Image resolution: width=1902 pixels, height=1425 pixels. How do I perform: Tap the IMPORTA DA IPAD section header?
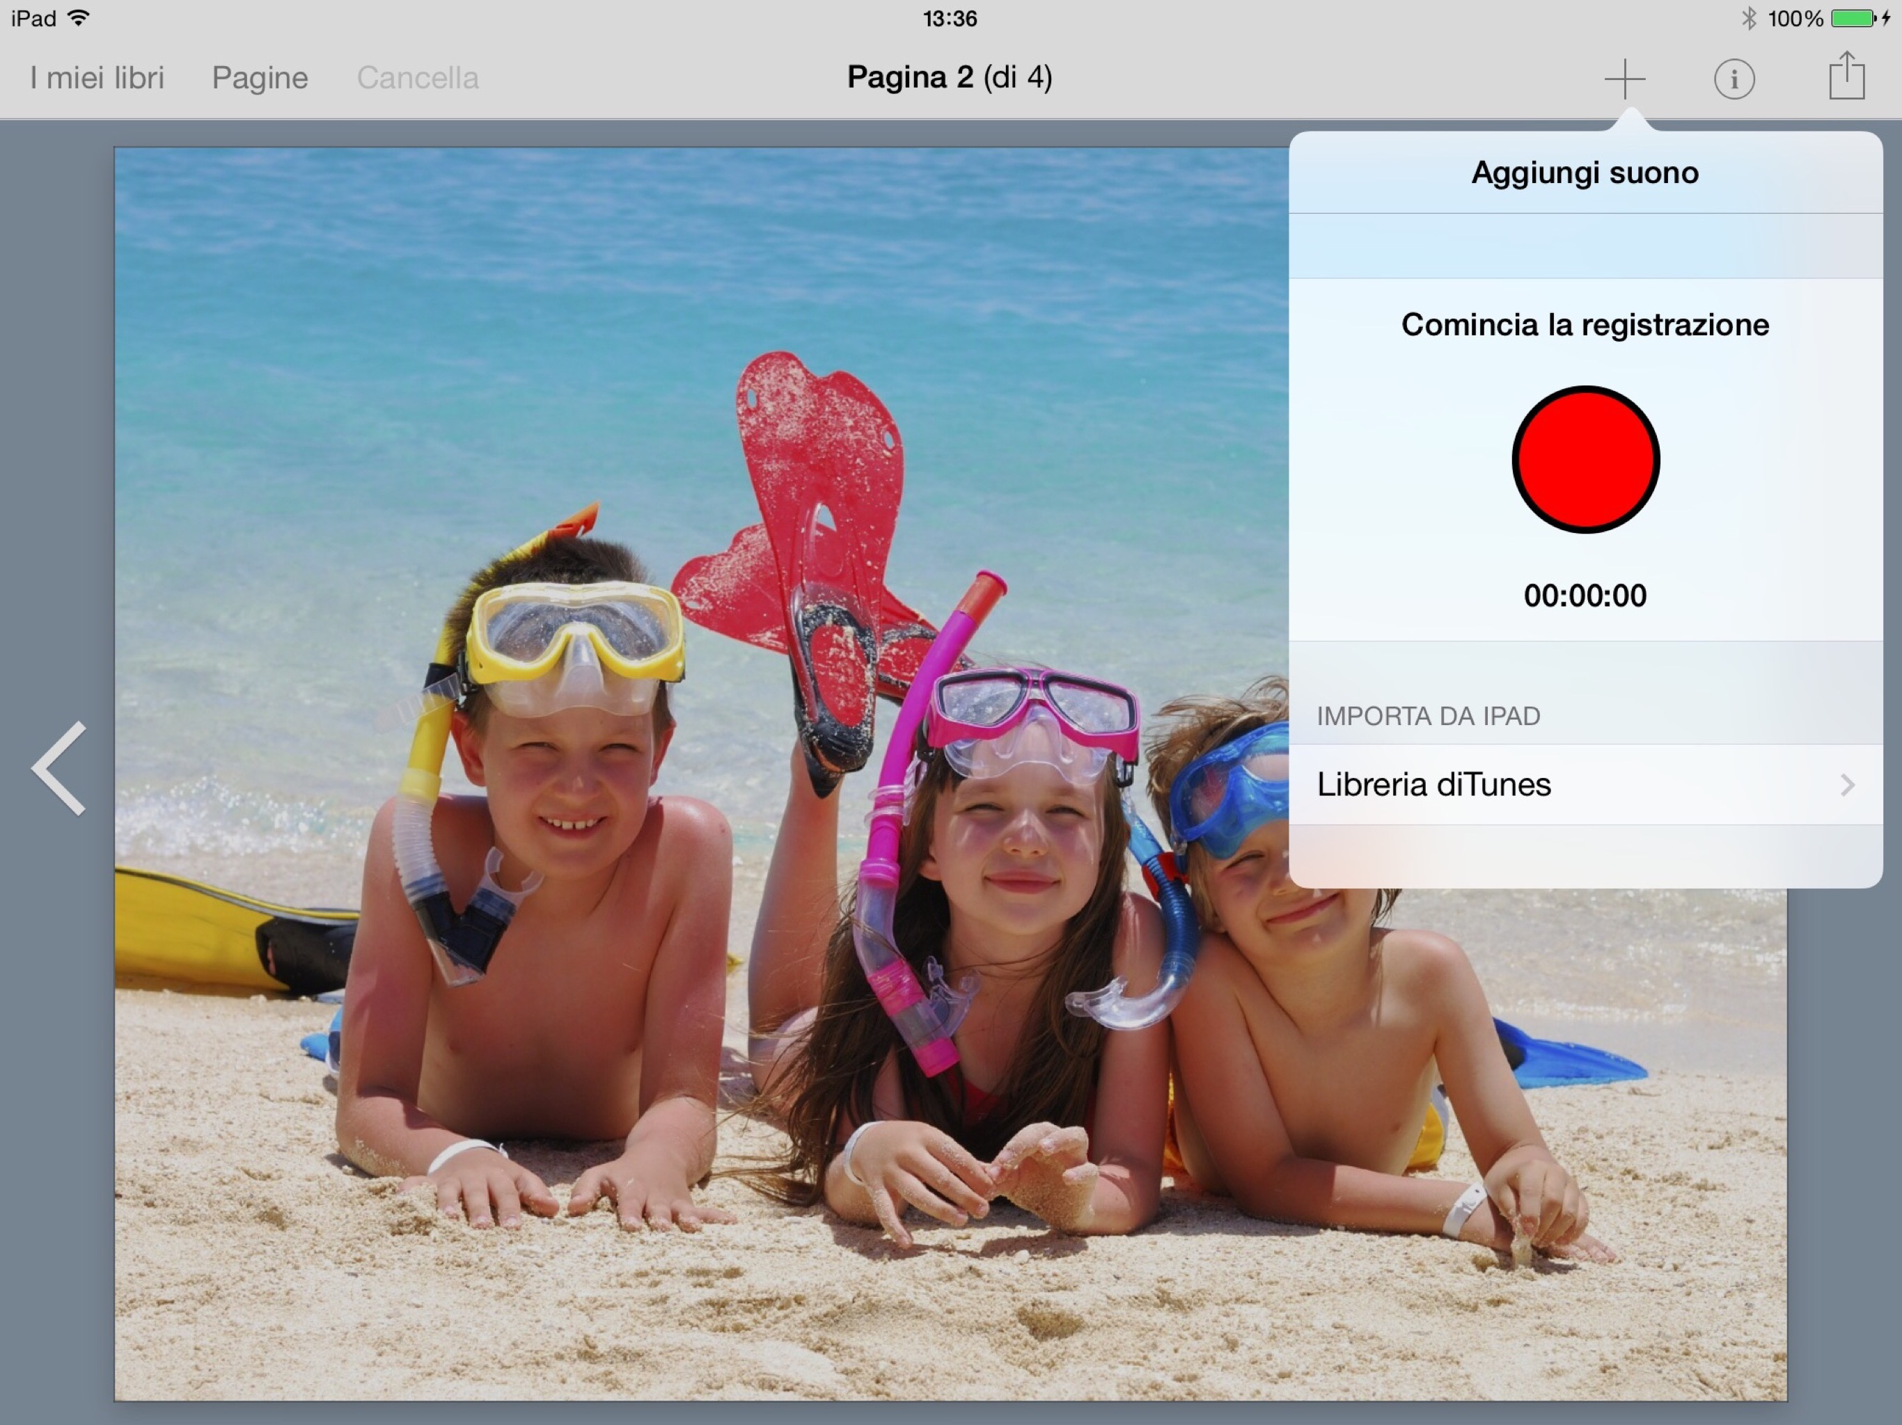click(1427, 716)
